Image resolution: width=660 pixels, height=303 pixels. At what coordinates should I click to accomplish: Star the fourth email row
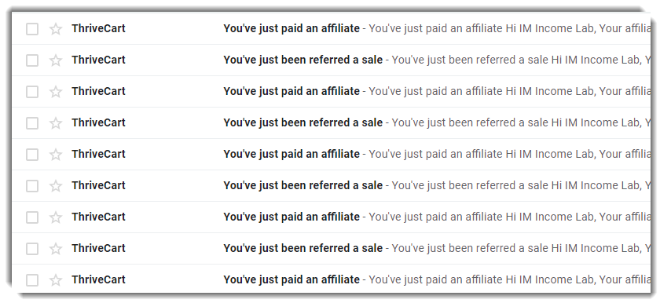click(x=56, y=123)
